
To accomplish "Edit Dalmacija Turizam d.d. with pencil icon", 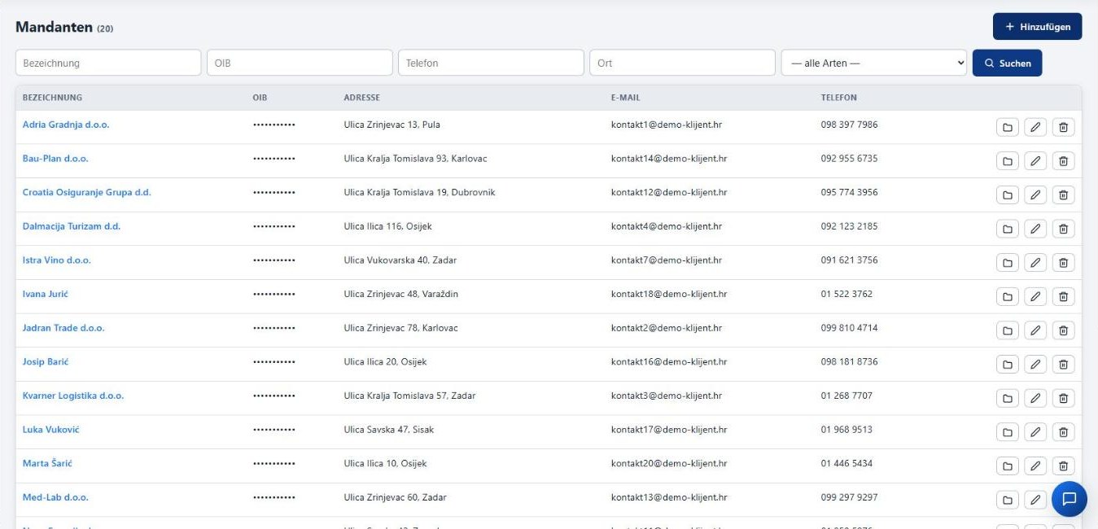I will coord(1035,230).
